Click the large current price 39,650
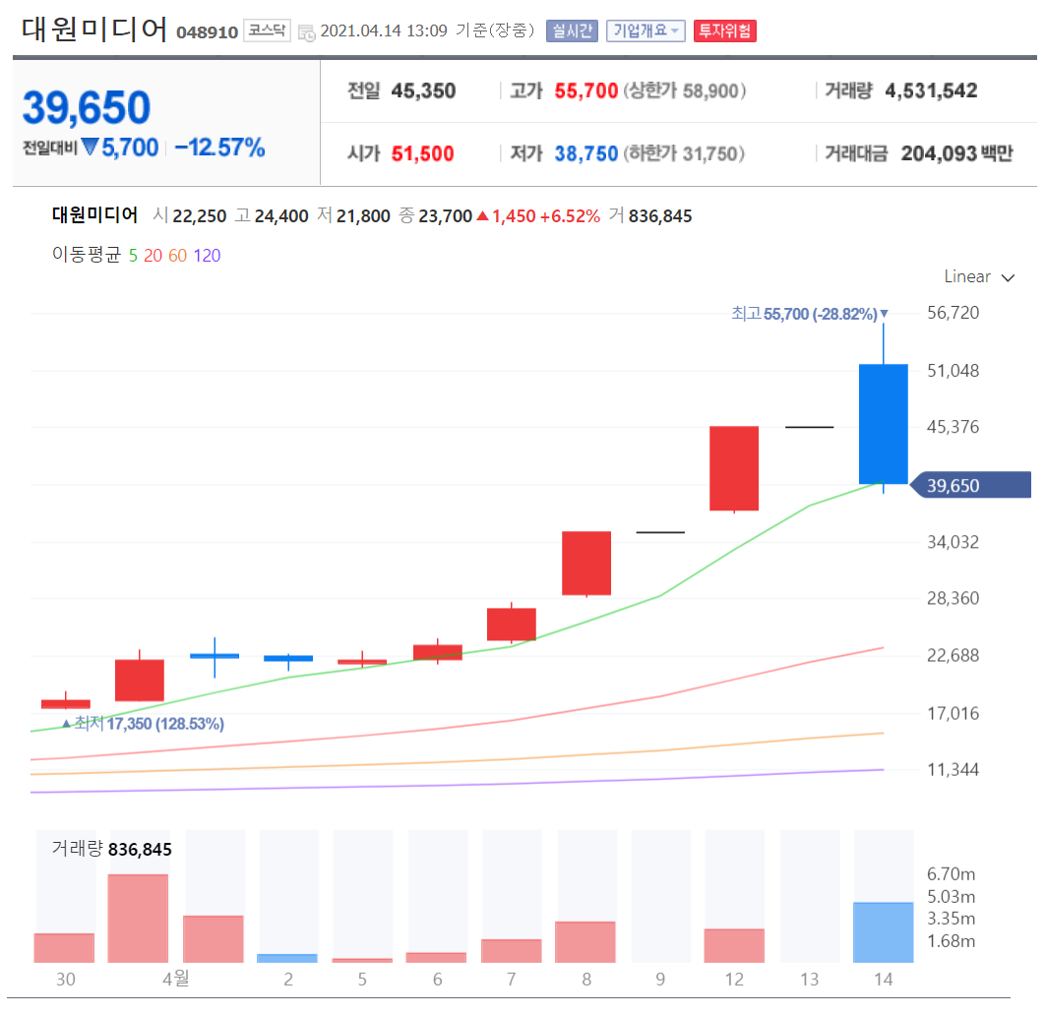 click(87, 107)
